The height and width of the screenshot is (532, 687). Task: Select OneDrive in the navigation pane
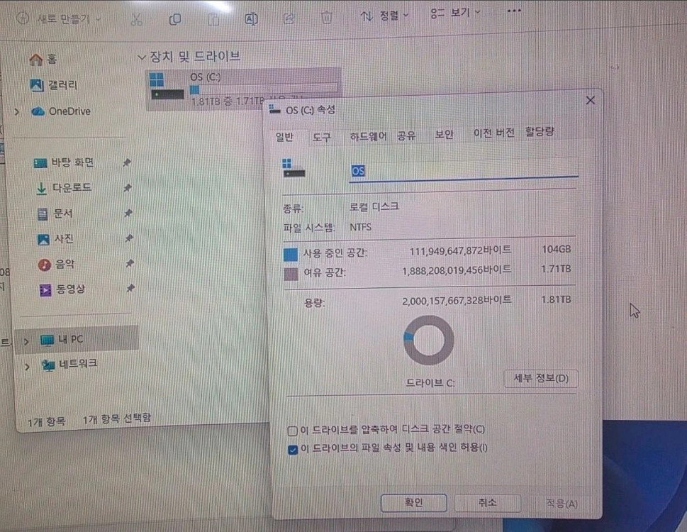pyautogui.click(x=61, y=111)
